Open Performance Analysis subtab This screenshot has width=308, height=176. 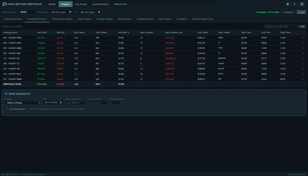click(62, 19)
